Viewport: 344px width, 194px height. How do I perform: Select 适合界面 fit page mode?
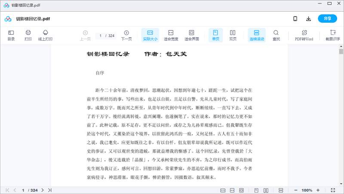(191, 35)
